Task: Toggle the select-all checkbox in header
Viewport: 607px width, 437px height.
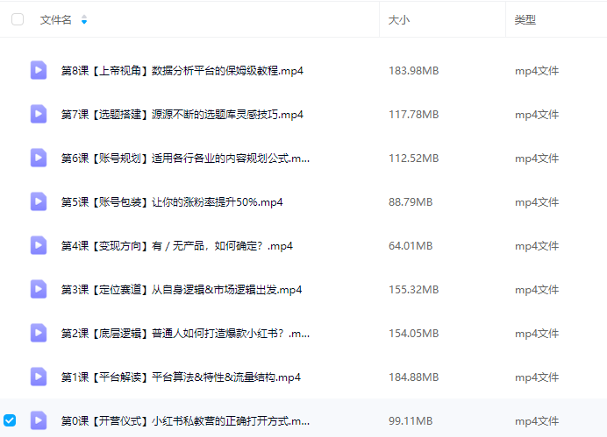Action: click(x=18, y=19)
